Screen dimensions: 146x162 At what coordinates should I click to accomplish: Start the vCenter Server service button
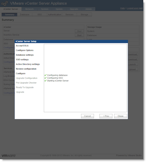(x=79, y=31)
